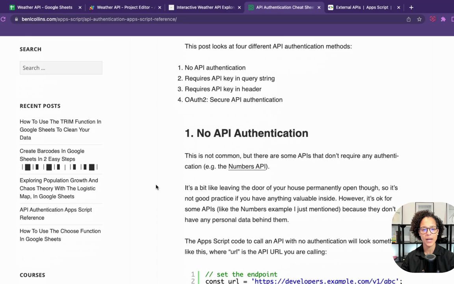Click the '1. No API Authentication' heading
Viewport: 454px width, 284px height.
(x=246, y=133)
